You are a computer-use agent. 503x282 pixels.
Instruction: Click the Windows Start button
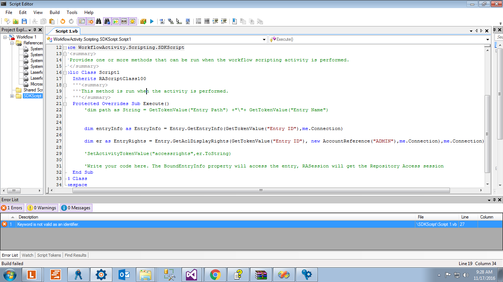[x=10, y=275]
